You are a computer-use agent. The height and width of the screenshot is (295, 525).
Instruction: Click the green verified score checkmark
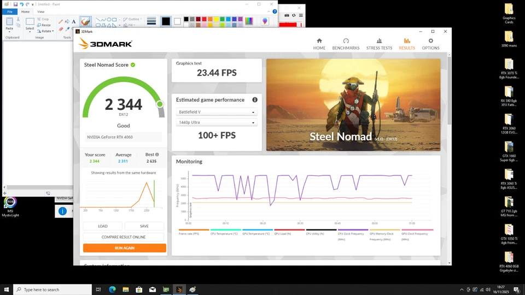tap(133, 65)
